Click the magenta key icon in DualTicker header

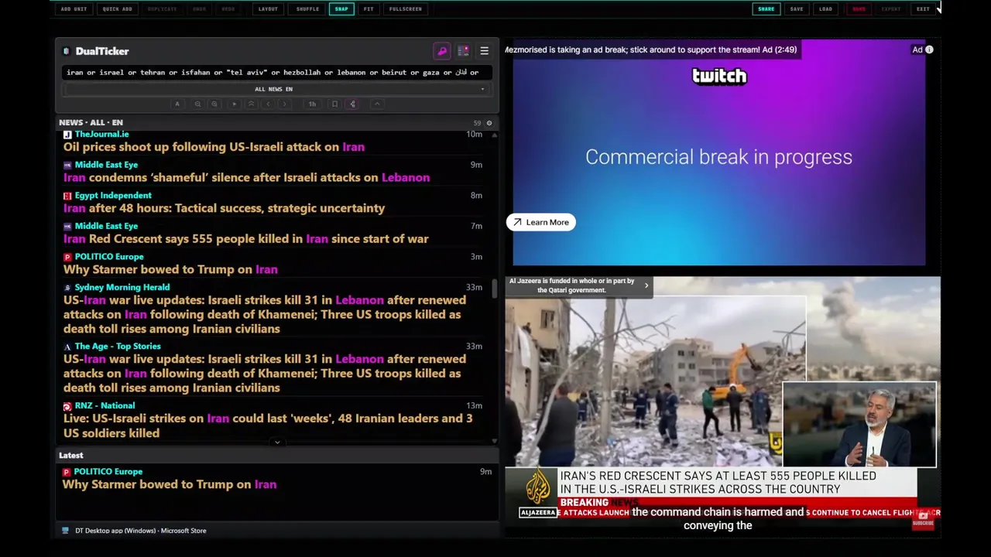click(x=442, y=51)
